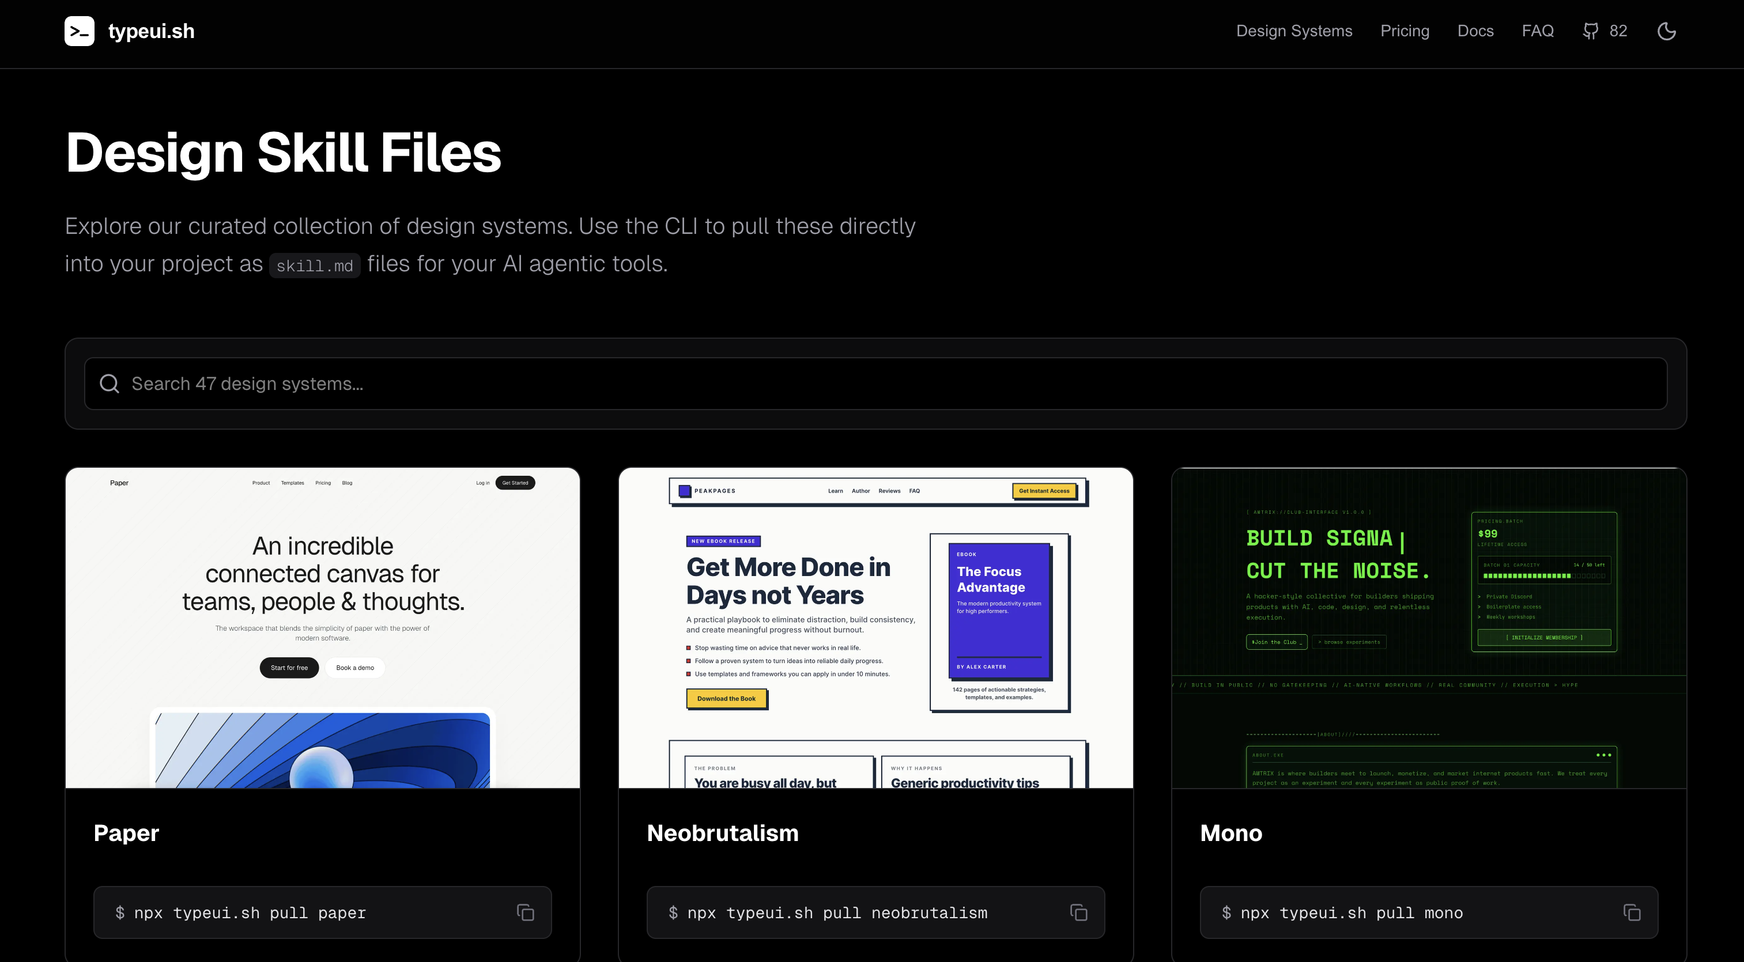Open the FAQ link
1744x962 pixels.
pyautogui.click(x=1538, y=31)
